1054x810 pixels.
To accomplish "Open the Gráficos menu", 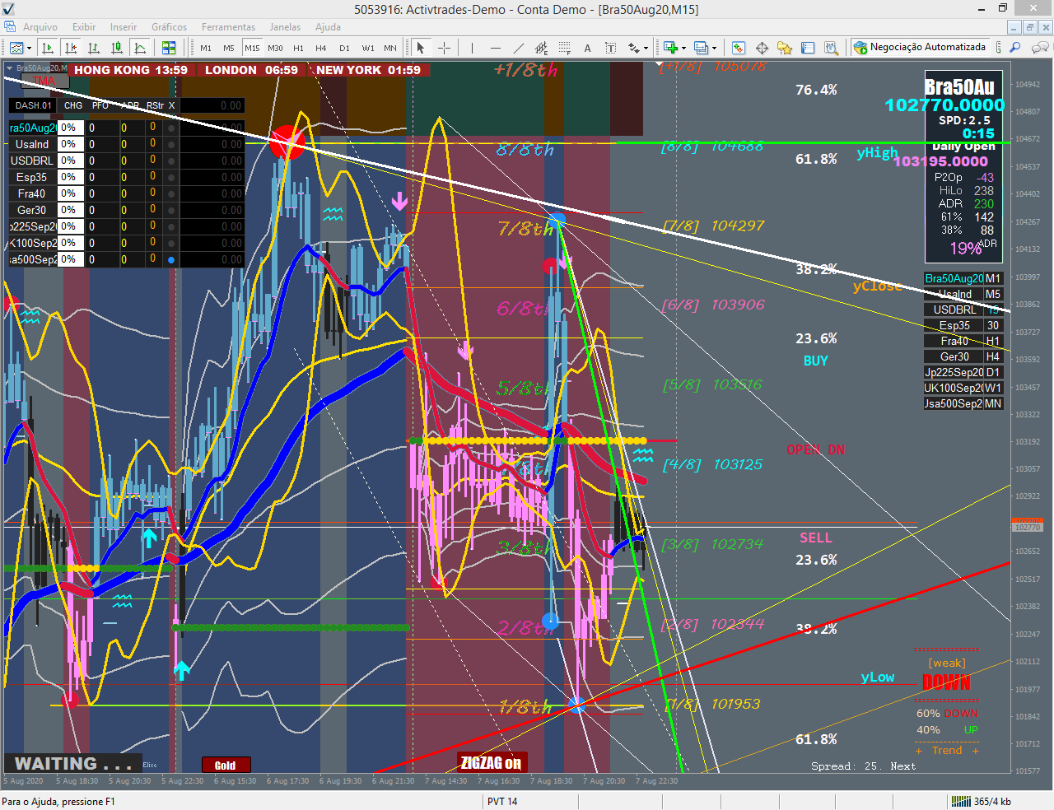I will pos(169,27).
